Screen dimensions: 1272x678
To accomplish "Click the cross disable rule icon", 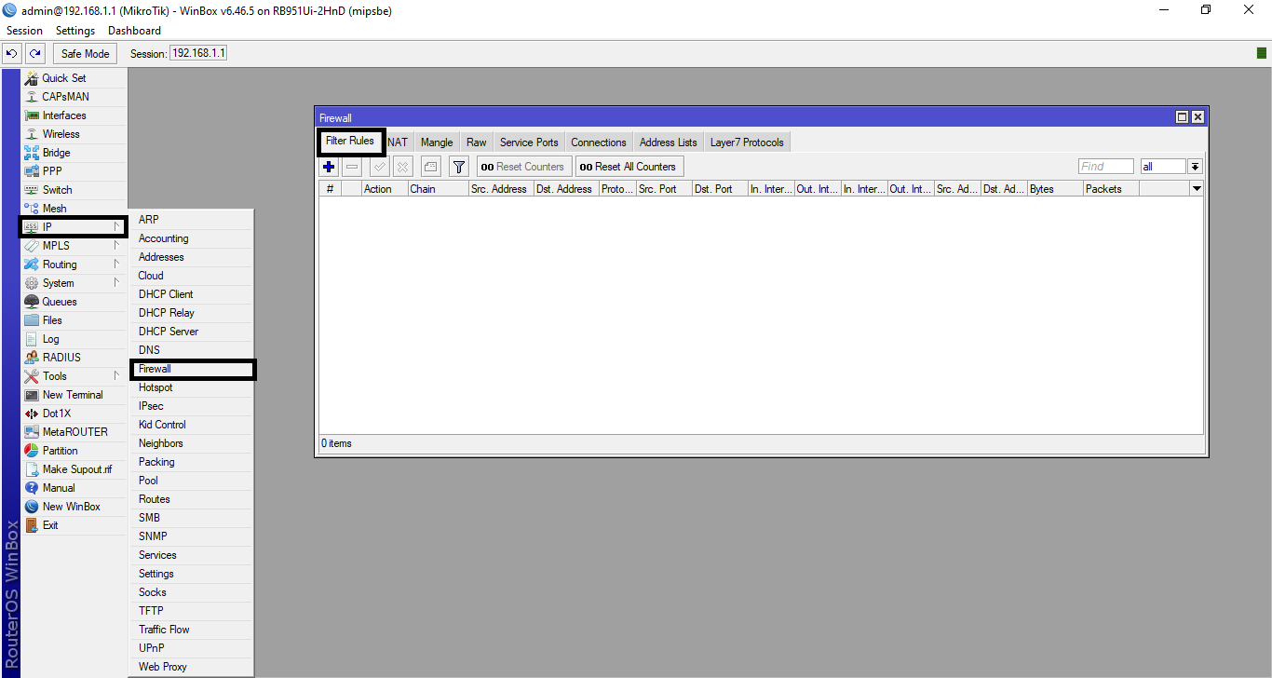I will point(402,167).
